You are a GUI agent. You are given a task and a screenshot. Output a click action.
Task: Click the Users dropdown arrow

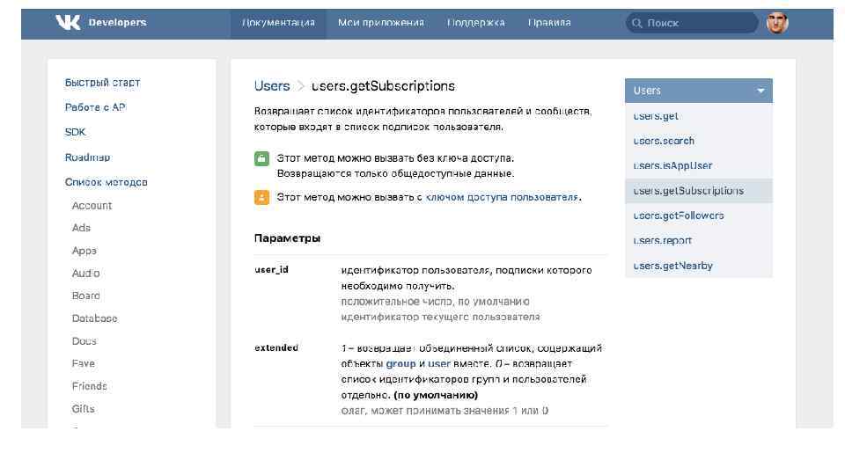[x=760, y=91]
